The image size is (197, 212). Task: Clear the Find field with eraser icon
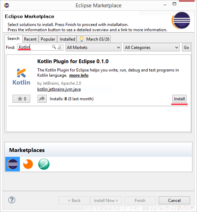pyautogui.click(x=60, y=47)
